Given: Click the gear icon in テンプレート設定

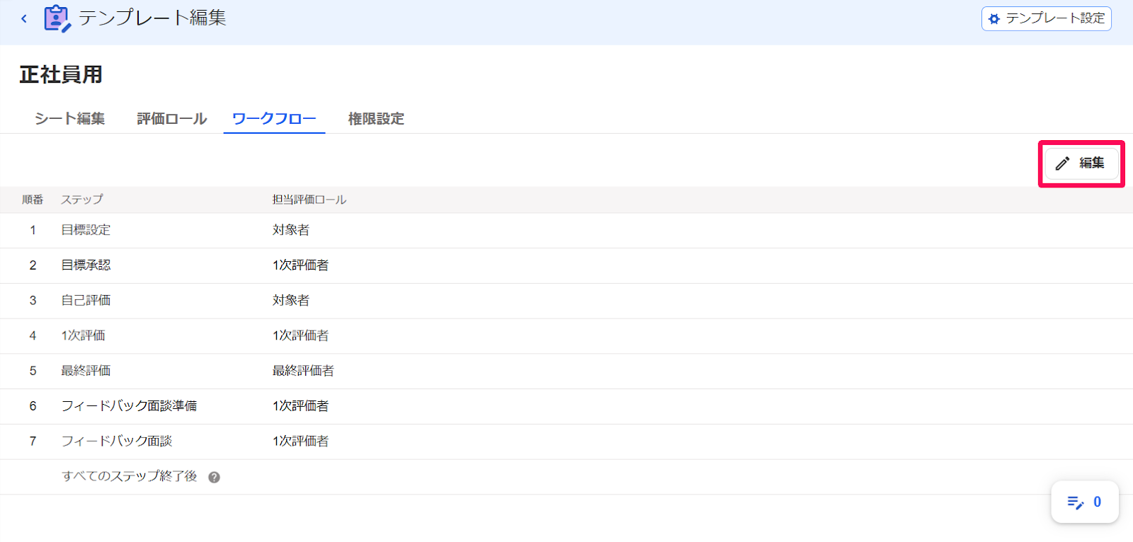Looking at the screenshot, I should [994, 19].
